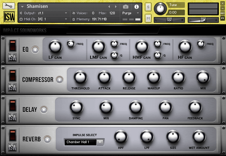Click the Compressor Makeup knob
Image resolution: width=226 pixels, height=156 pixels.
(x=154, y=77)
